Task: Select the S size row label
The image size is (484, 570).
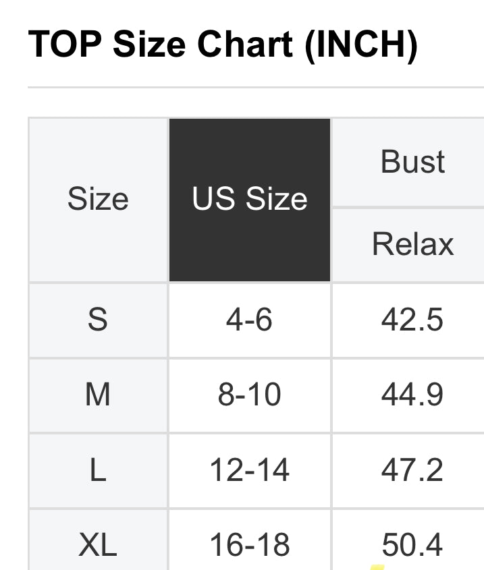Action: pos(98,320)
